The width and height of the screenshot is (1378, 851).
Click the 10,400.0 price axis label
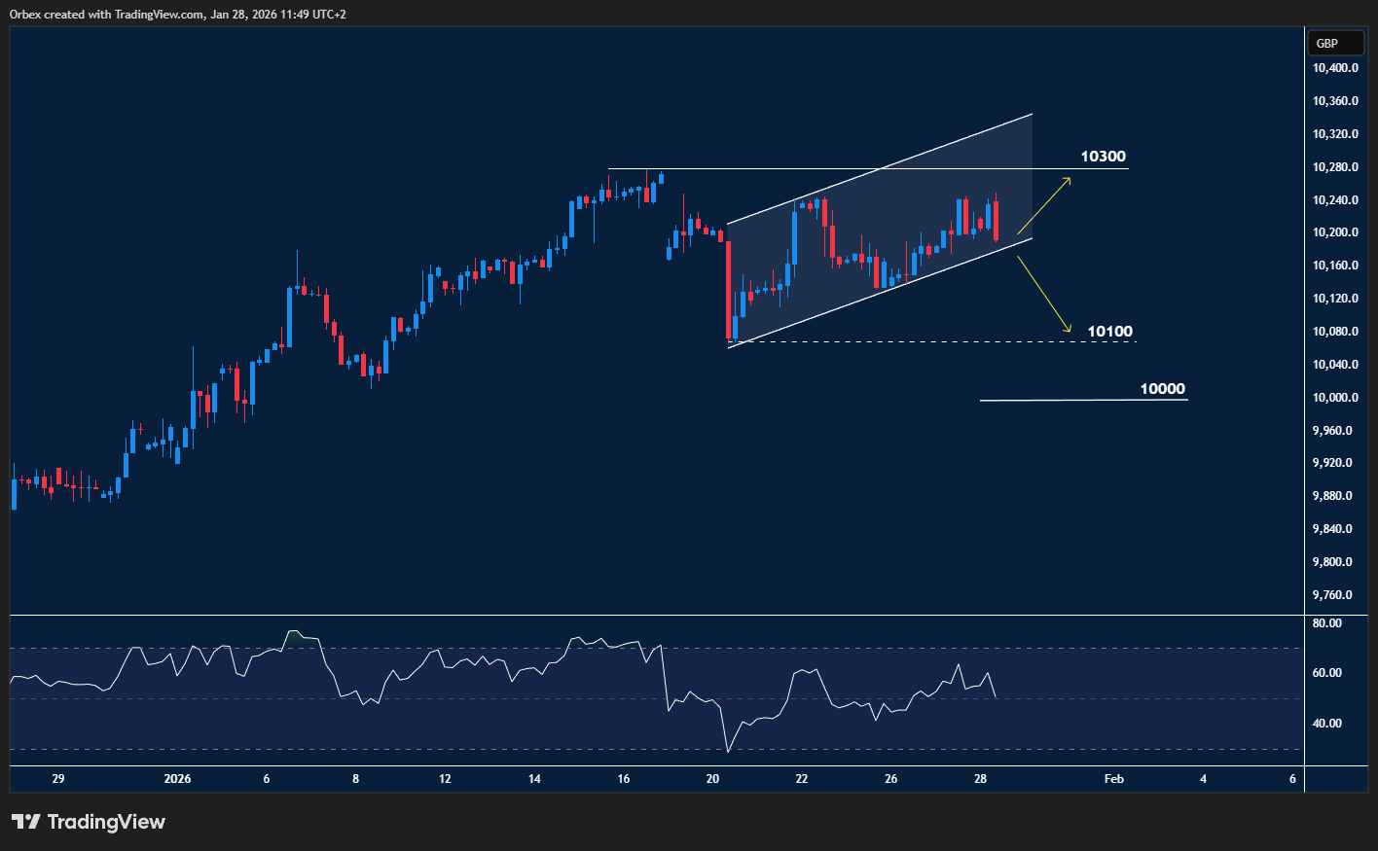click(1335, 68)
